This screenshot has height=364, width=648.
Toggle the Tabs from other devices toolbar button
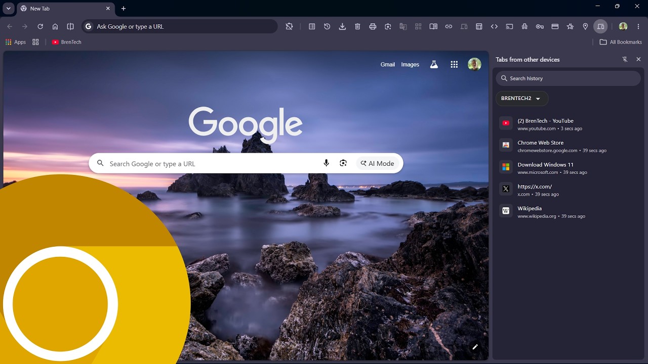pos(600,26)
